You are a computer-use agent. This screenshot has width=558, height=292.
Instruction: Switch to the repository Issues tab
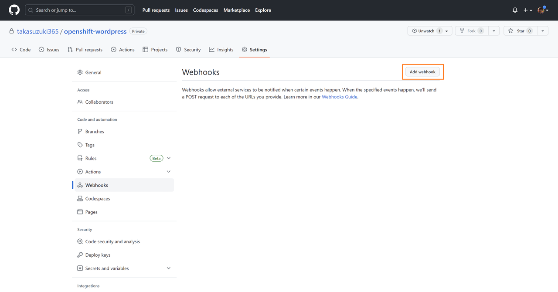click(49, 50)
